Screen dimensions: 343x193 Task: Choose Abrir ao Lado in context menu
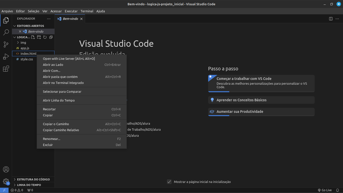82,65
